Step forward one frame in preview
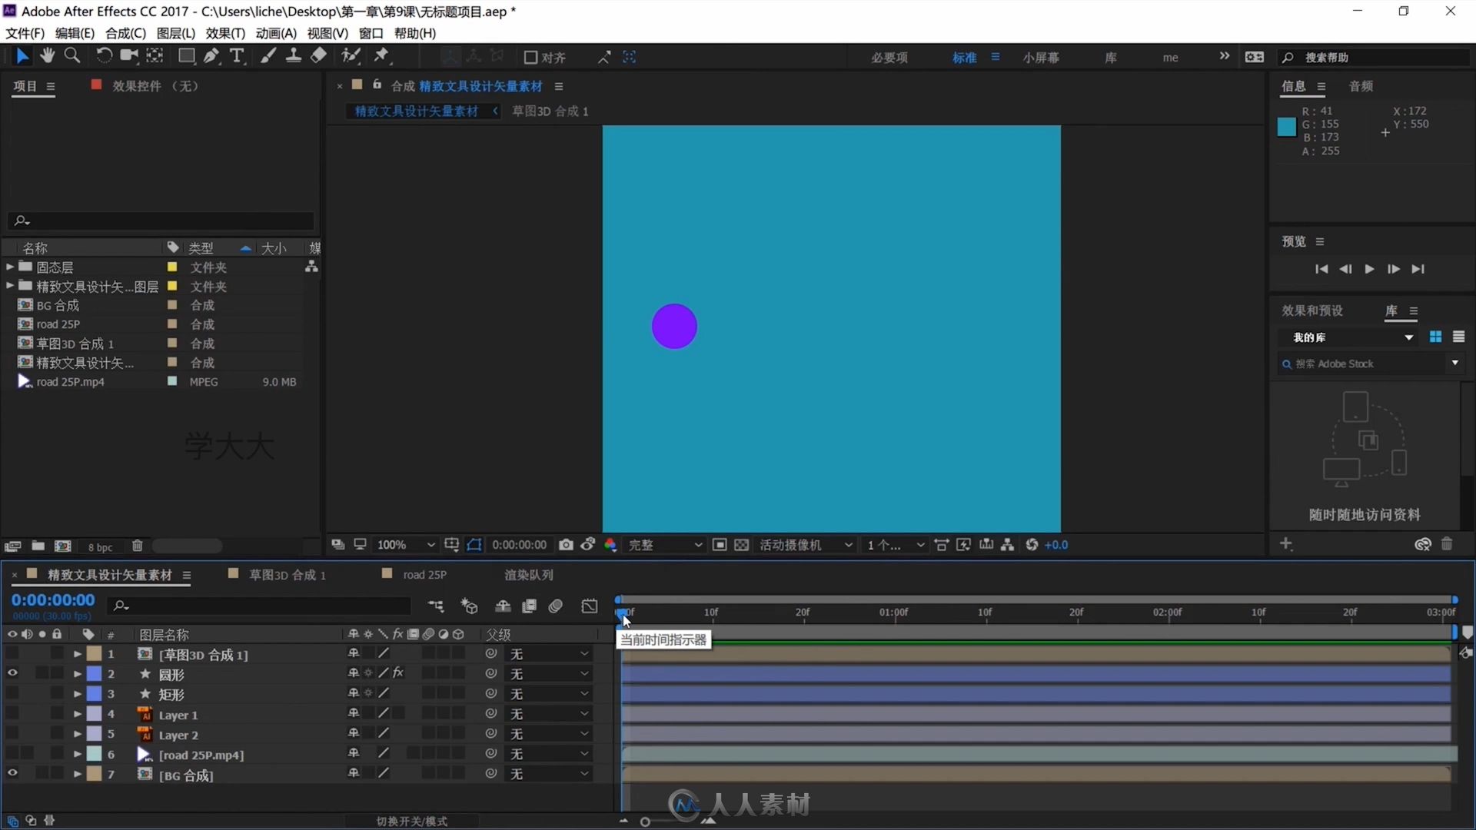 click(1393, 269)
